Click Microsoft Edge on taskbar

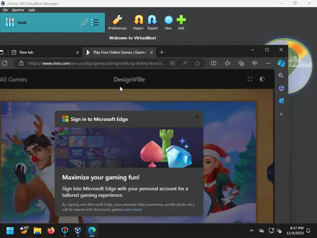pos(92,231)
